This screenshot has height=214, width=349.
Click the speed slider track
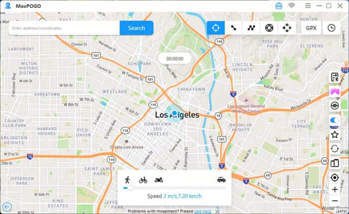coord(174,188)
